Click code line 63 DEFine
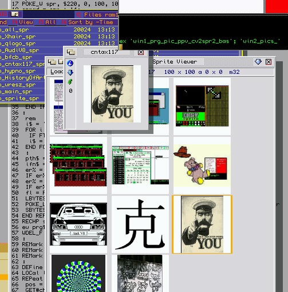The height and width of the screenshot is (292, 288). pyautogui.click(x=27, y=267)
